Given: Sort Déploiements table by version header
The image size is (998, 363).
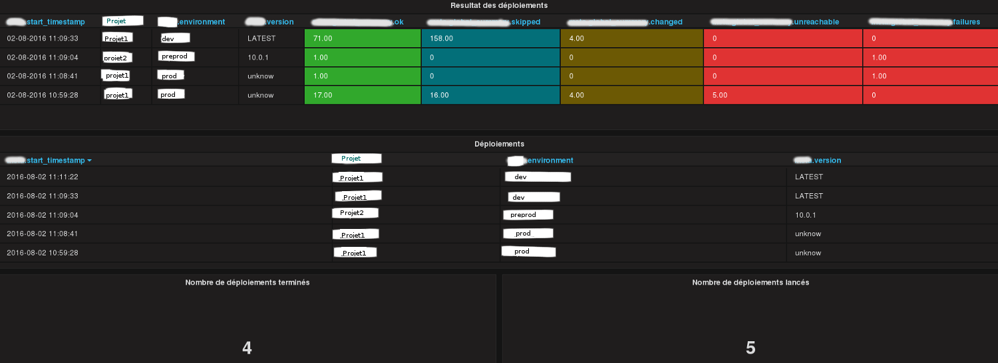Looking at the screenshot, I should coord(818,161).
